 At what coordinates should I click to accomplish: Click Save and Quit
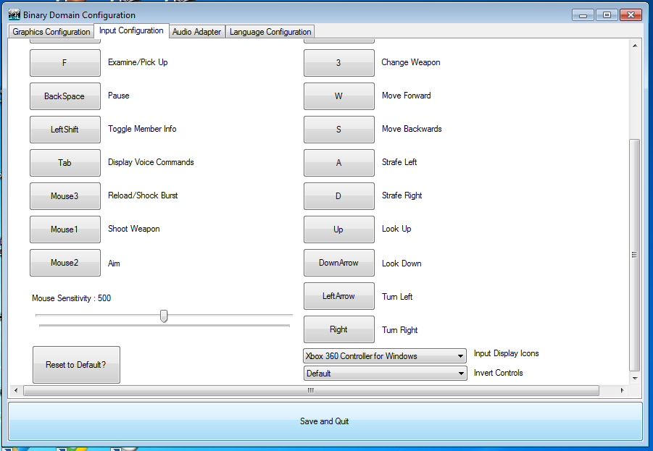click(325, 421)
